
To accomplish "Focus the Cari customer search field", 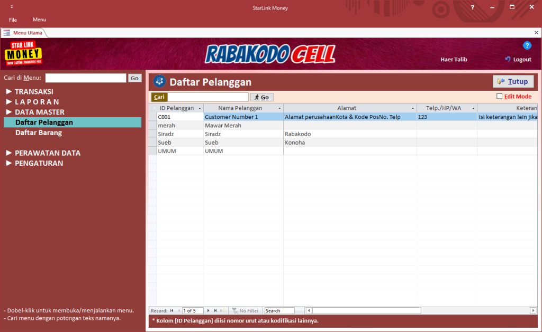I will pos(207,97).
